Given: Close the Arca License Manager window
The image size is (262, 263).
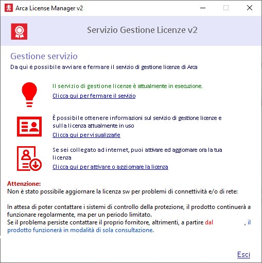Looking at the screenshot, I should [250, 8].
